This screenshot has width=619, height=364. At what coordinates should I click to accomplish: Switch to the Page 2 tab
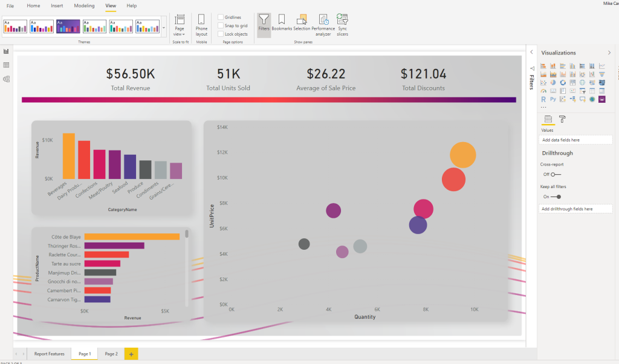click(x=111, y=354)
